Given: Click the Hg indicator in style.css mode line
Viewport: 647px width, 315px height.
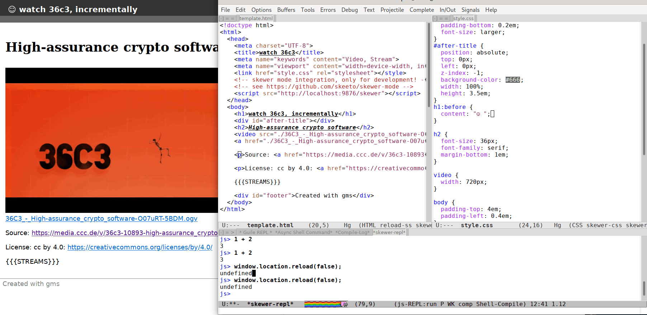Looking at the screenshot, I should [557, 225].
